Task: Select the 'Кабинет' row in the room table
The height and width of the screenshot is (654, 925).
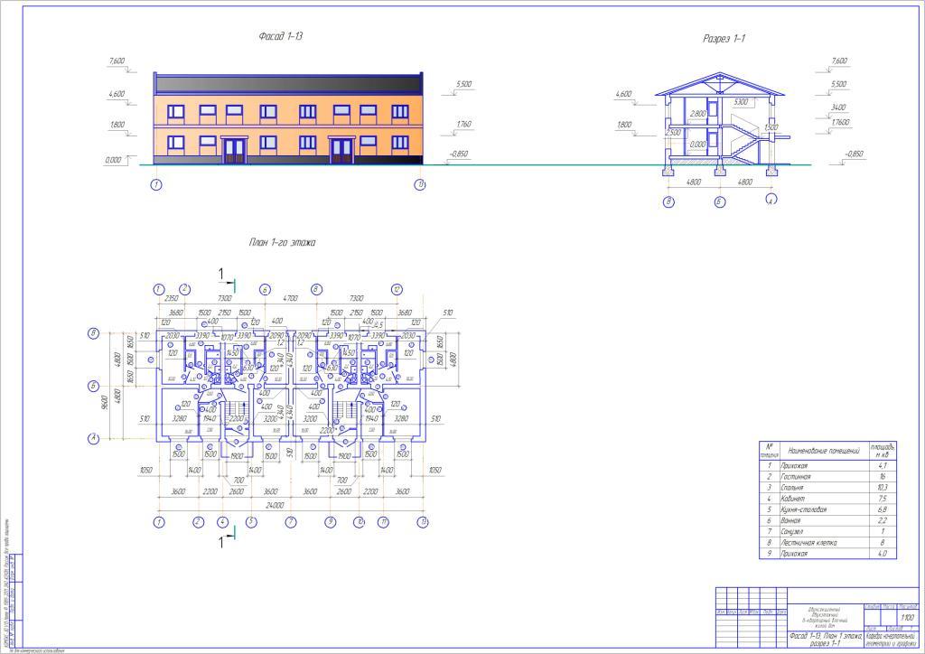Action: tap(827, 499)
